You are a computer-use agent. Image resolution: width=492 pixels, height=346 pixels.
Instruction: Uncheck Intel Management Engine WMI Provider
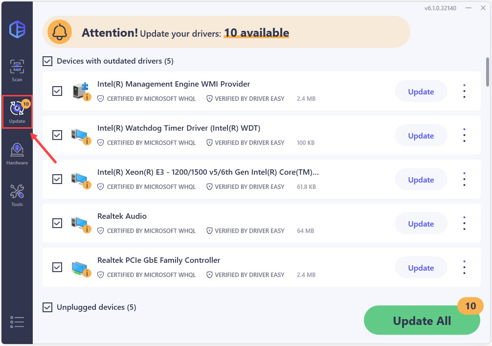pos(57,91)
